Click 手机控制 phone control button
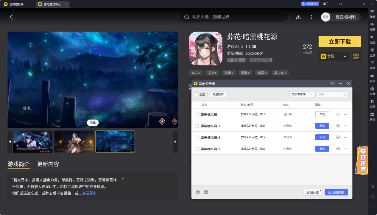 click(x=310, y=4)
